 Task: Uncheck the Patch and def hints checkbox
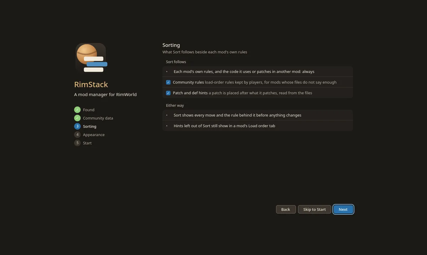(x=168, y=93)
